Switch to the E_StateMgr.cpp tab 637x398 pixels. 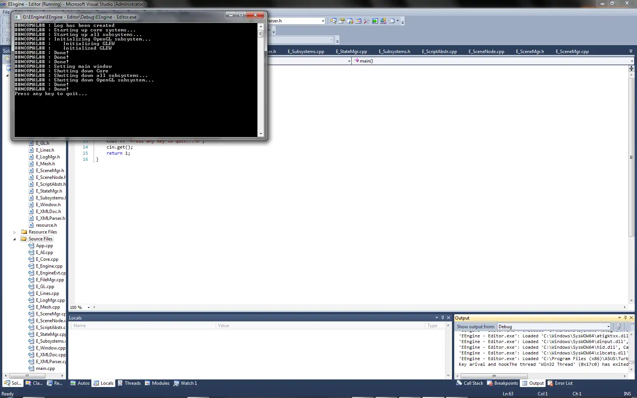point(351,52)
